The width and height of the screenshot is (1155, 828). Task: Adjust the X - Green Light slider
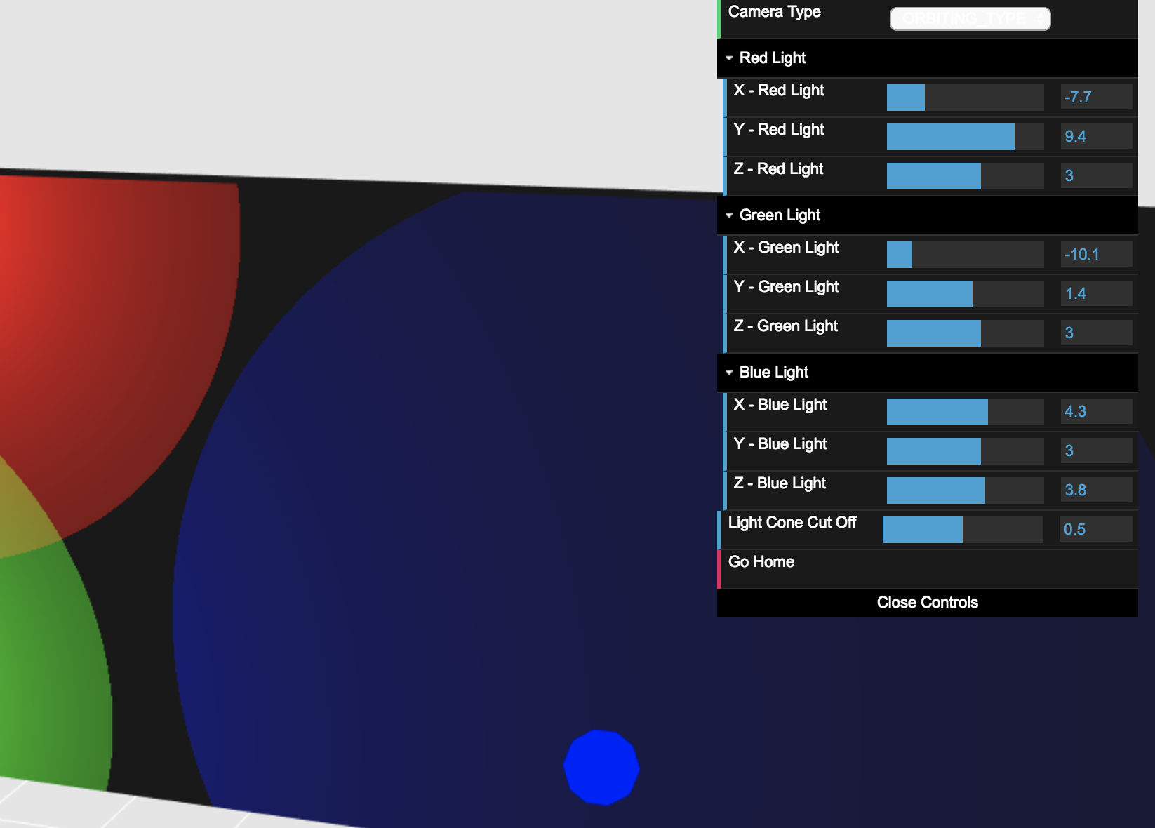(966, 255)
